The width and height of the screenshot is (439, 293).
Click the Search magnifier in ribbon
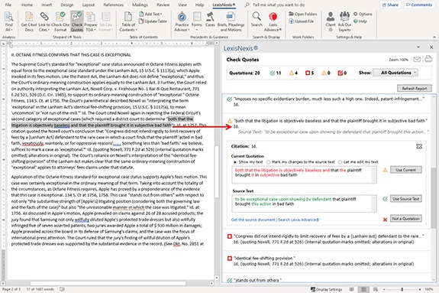point(257,20)
